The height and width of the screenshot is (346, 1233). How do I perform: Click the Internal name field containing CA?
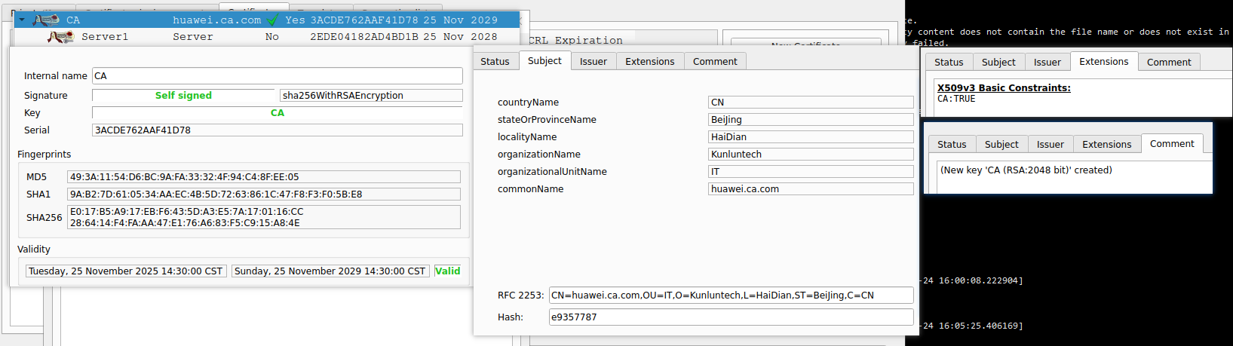277,76
